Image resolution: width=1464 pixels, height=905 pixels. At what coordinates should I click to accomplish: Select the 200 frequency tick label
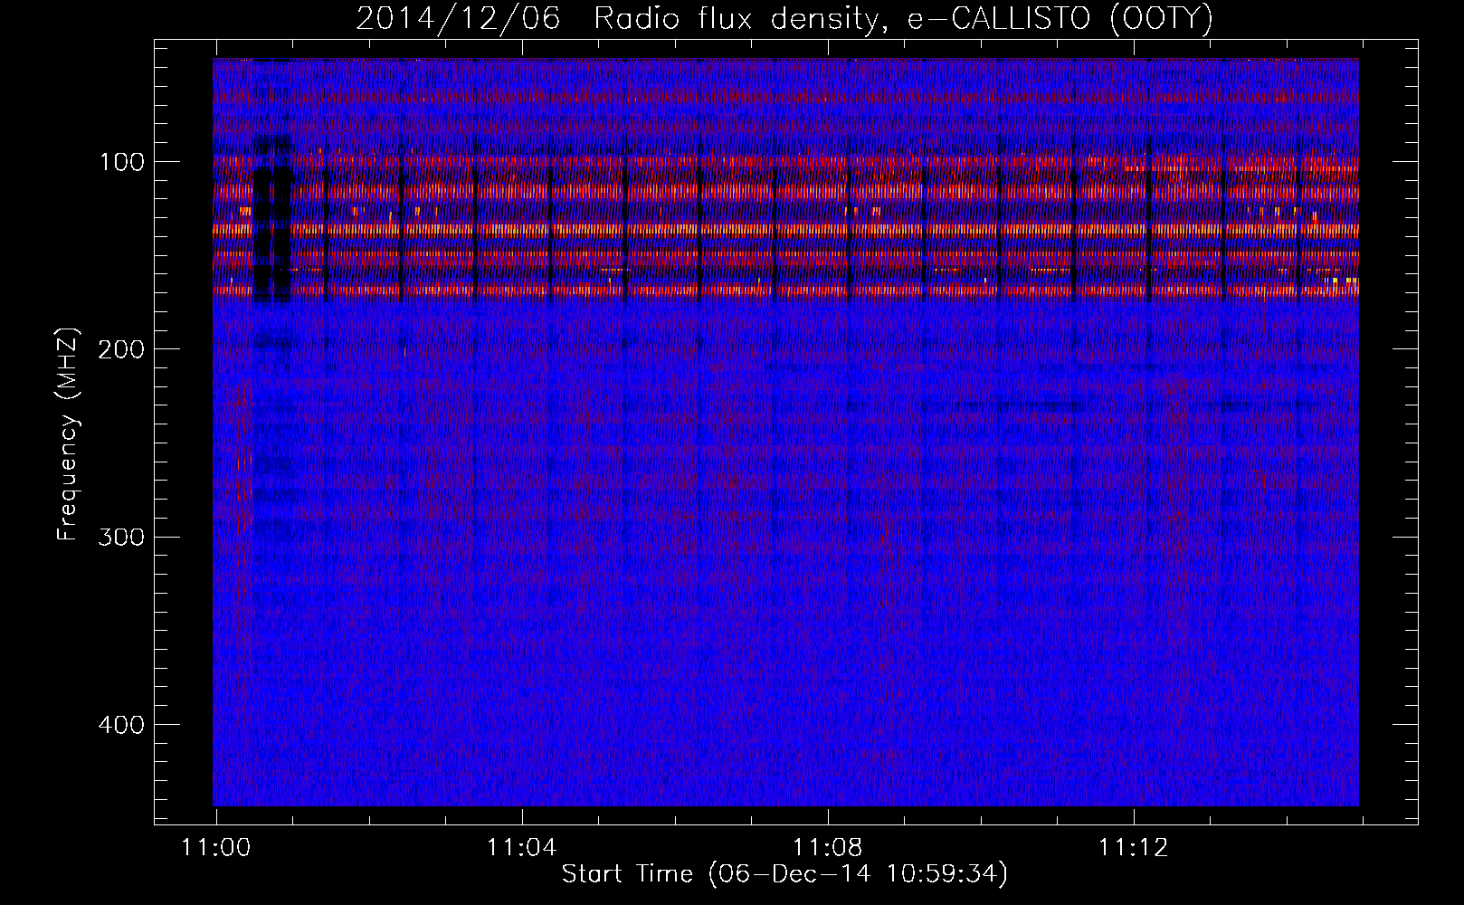click(122, 350)
